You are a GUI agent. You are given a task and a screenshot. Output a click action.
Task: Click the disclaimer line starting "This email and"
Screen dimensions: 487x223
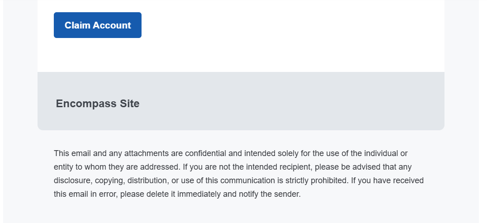[231, 153]
